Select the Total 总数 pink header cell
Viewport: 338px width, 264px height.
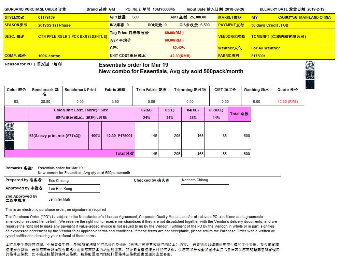pos(239,114)
